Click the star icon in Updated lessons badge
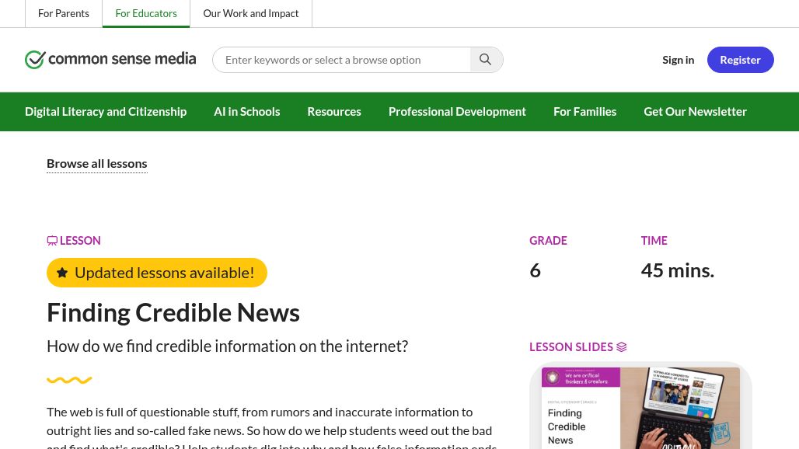 coord(62,273)
